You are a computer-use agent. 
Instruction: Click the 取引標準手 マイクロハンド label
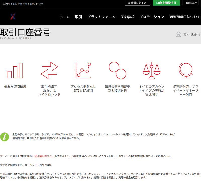pos(49,91)
